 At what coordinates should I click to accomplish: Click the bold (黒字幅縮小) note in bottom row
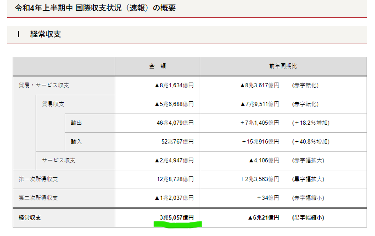pos(307,217)
